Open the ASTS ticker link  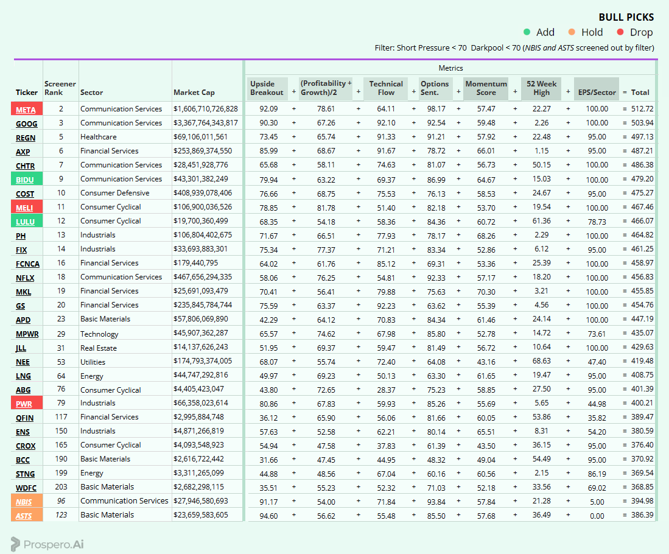24,516
